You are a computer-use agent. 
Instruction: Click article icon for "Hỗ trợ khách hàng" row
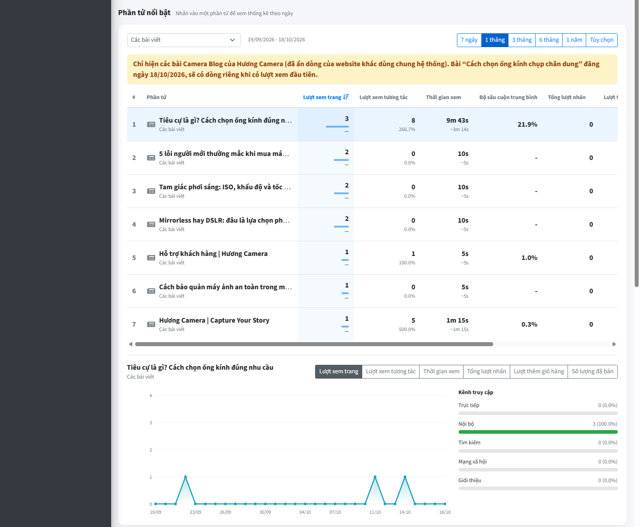(x=151, y=258)
